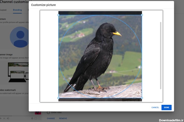
Task: Click the CHANGE watermark link
Action: pyautogui.click(x=51, y=118)
